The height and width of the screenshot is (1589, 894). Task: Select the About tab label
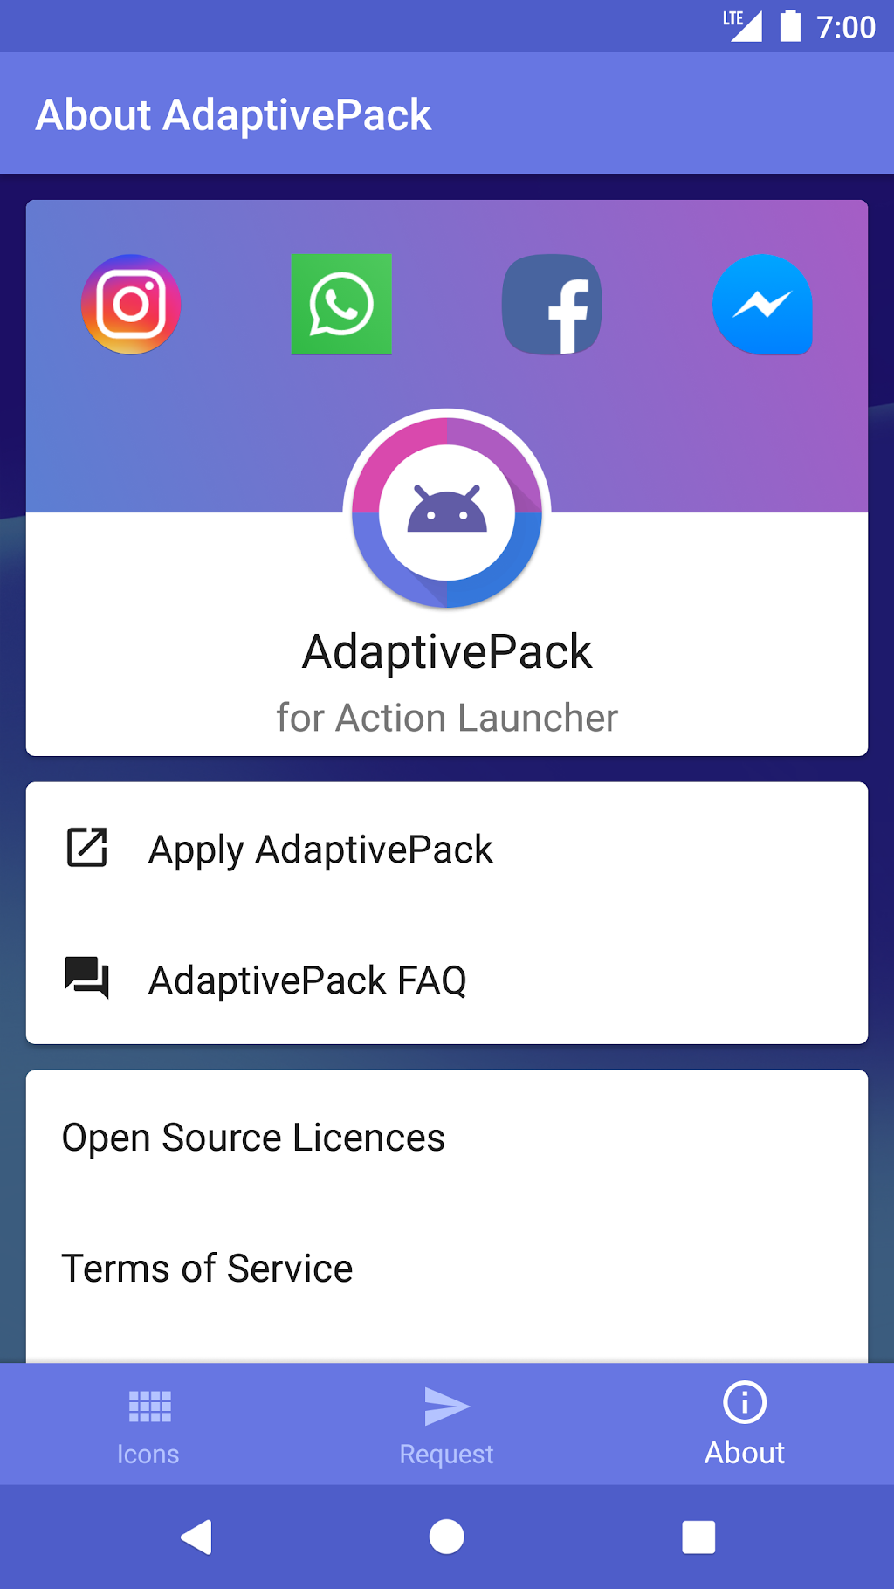745,1453
